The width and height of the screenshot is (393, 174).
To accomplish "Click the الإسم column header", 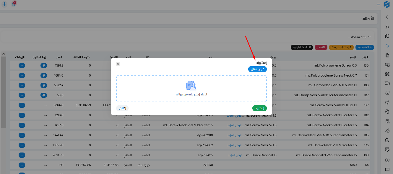I will [353, 57].
